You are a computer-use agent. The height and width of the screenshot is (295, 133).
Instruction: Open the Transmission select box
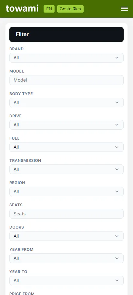pyautogui.click(x=66, y=169)
